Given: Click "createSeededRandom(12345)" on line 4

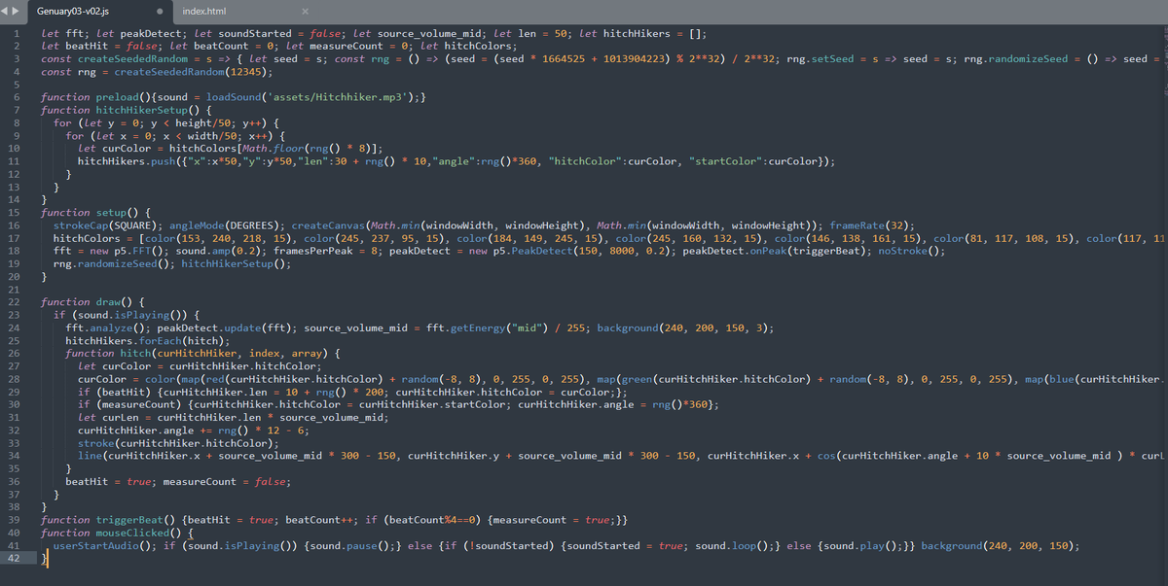Looking at the screenshot, I should [x=191, y=71].
